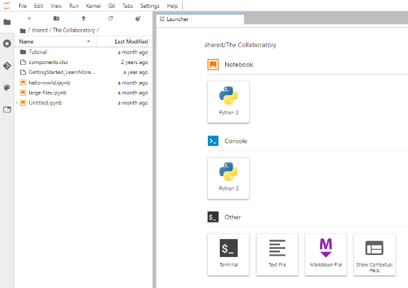Open the Tutorial folder
This screenshot has width=408, height=288.
(x=38, y=52)
